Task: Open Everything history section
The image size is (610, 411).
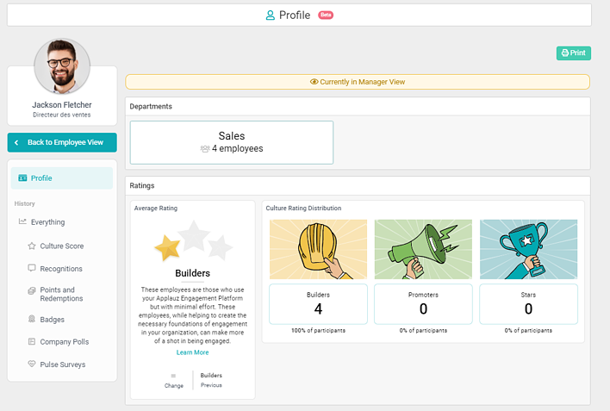Action: tap(47, 222)
